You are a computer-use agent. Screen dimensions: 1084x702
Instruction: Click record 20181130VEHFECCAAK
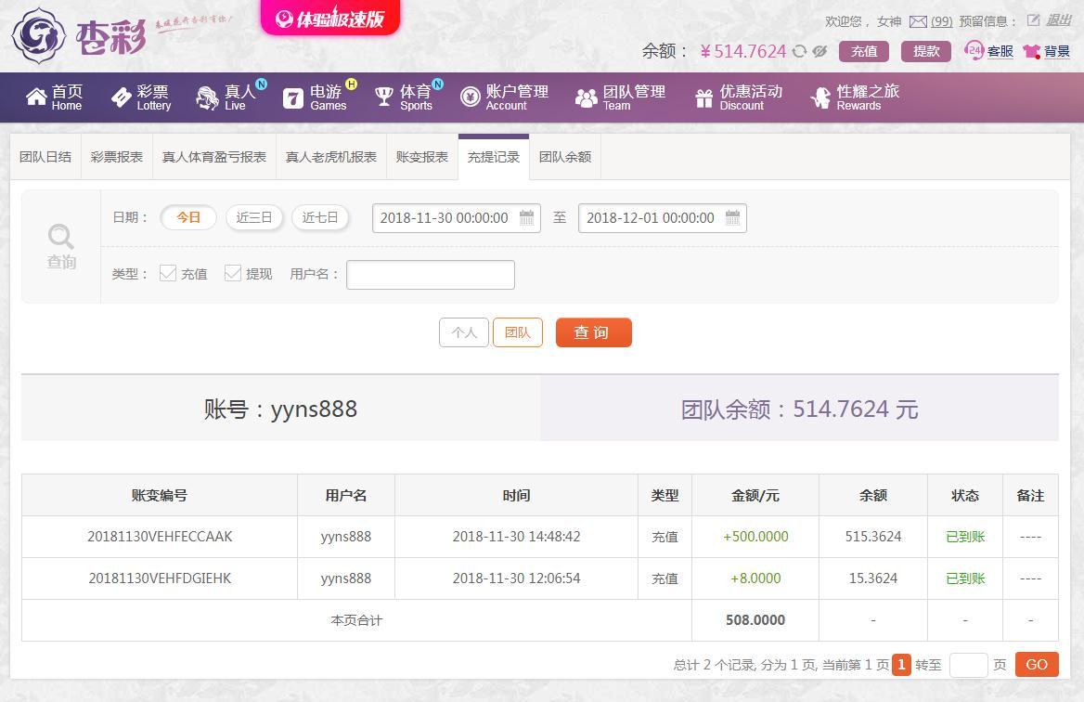tap(160, 537)
